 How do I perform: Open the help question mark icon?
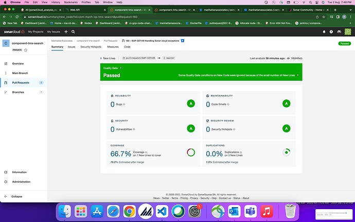click(x=331, y=32)
